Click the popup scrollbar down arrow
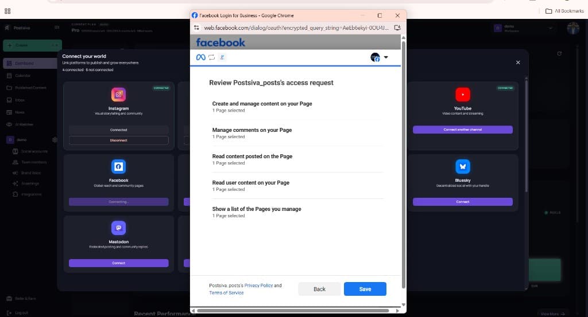The height and width of the screenshot is (317, 588). point(404,304)
